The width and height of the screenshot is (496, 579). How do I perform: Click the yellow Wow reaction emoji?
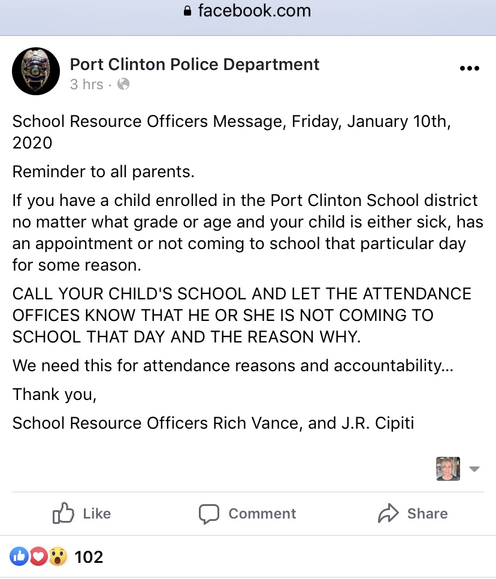click(x=58, y=557)
